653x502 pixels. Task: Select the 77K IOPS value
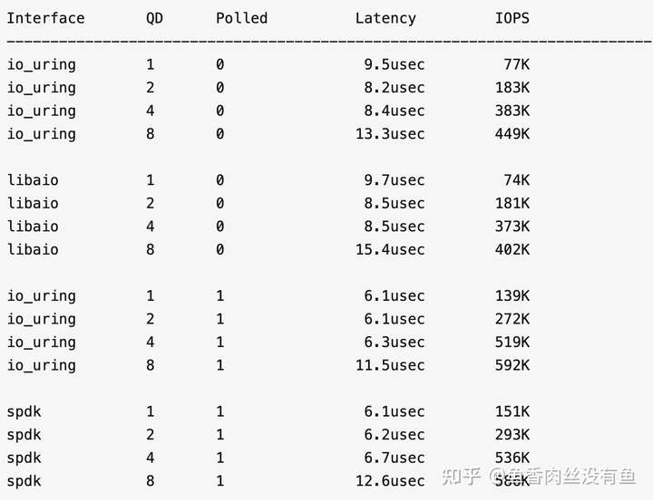516,64
